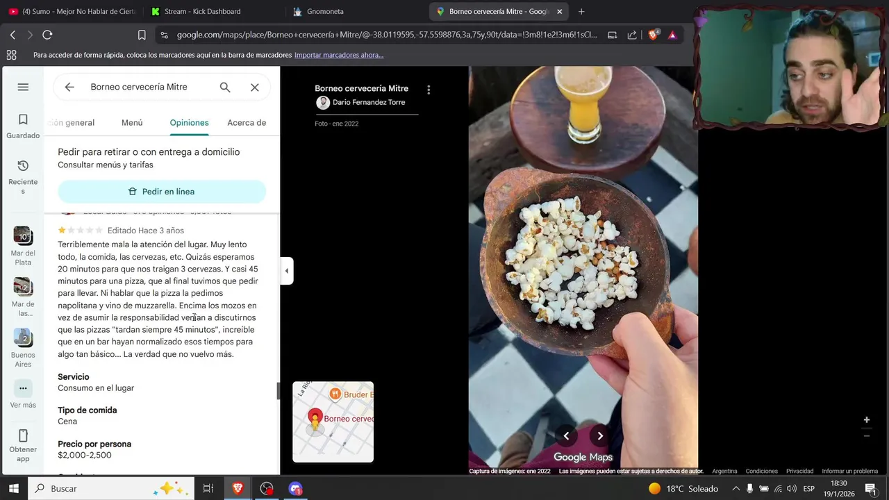The image size is (889, 500).
Task: Open the Mar de las... recent item
Action: click(23, 297)
